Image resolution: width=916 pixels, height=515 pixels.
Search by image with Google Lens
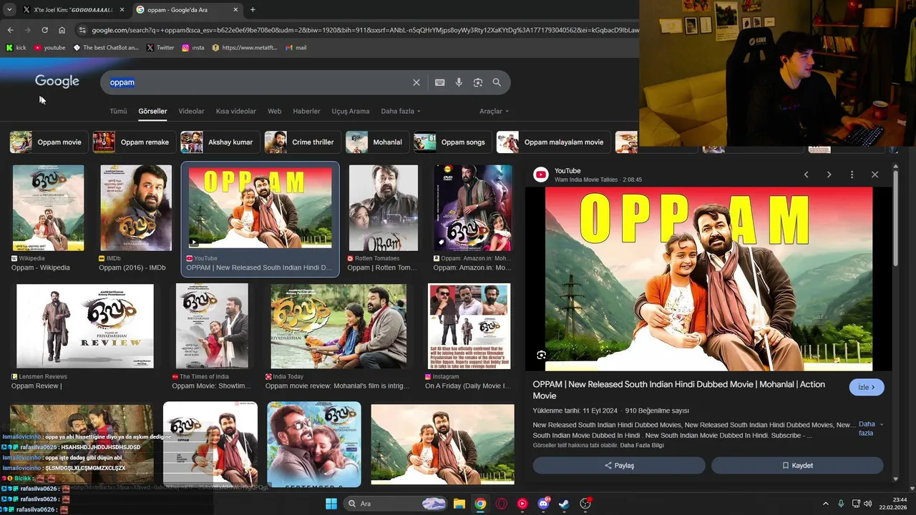click(478, 82)
